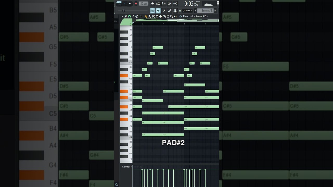Click the C5 piano key
This screenshot has height=187, width=333.
click(126, 100)
